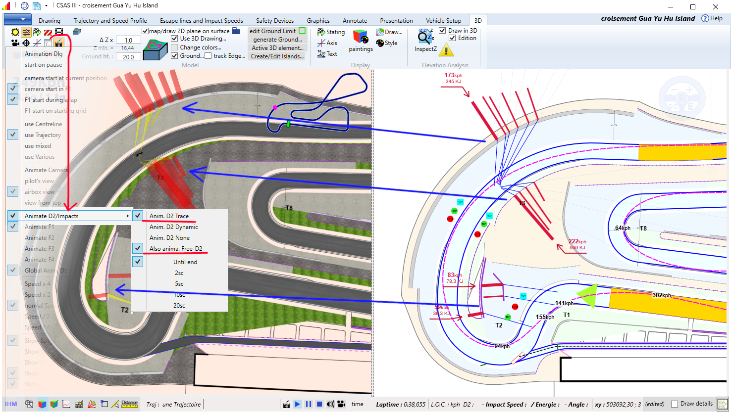731x412 pixels.
Task: Open the blue application menu dropdown
Action: [x=17, y=19]
